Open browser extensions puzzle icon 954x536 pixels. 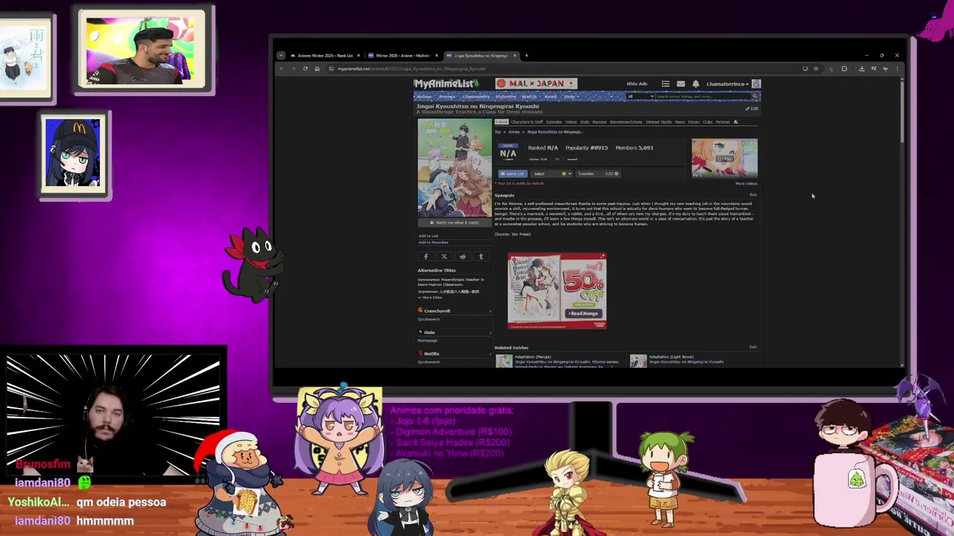point(844,68)
